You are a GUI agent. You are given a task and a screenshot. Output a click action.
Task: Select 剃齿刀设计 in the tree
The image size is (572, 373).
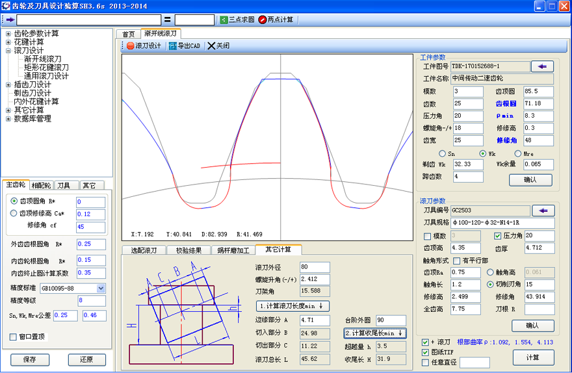[x=32, y=93]
